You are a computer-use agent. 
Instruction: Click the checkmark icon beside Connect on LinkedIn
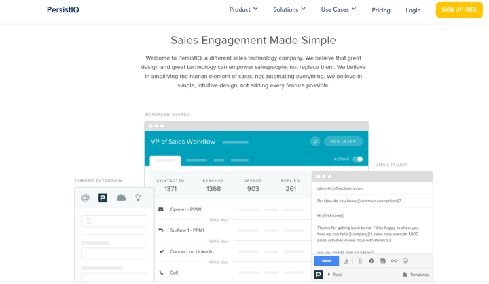pyautogui.click(x=162, y=251)
